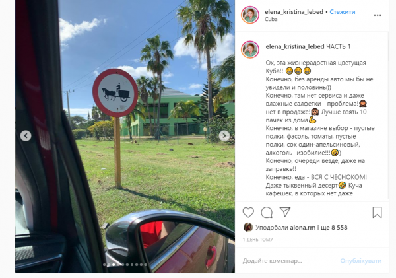Follow the account via Стежити link

(x=343, y=12)
